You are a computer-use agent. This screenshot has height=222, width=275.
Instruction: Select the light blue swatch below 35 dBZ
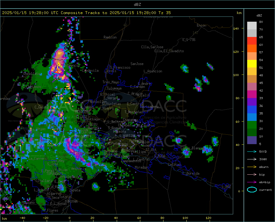252,117
